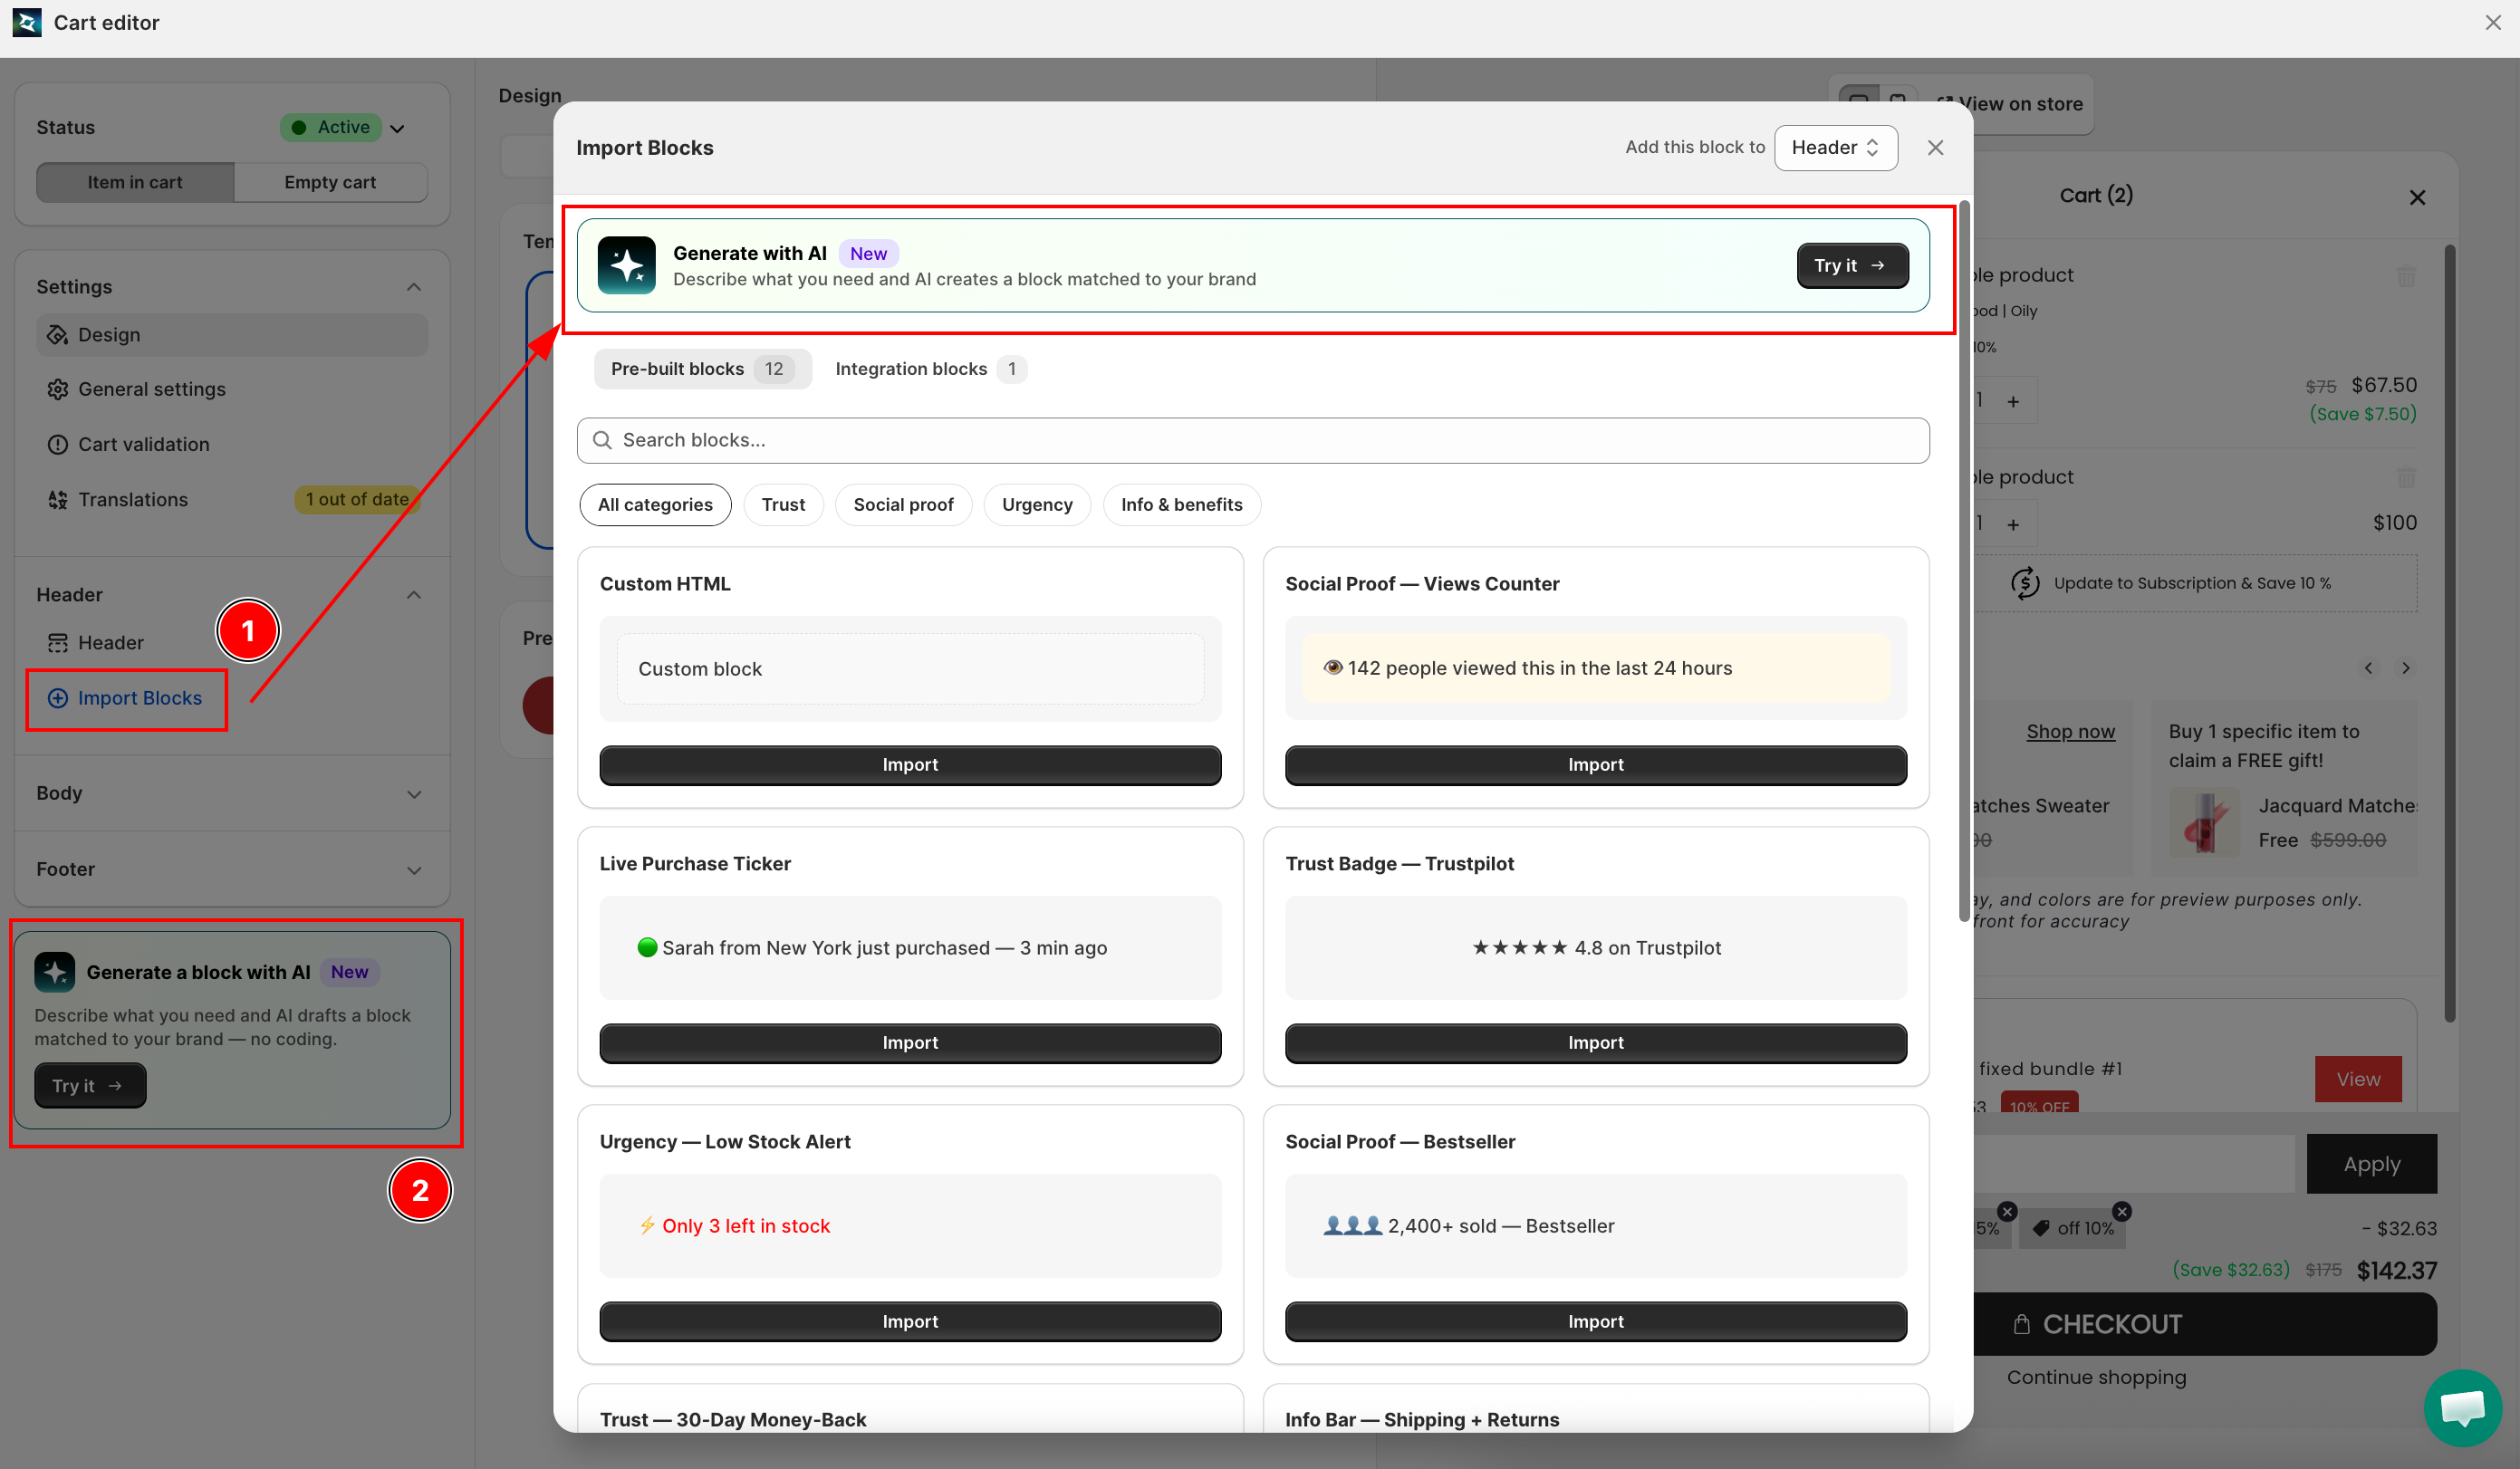
Task: Click the Import Blocks link in sidebar
Action: [139, 698]
